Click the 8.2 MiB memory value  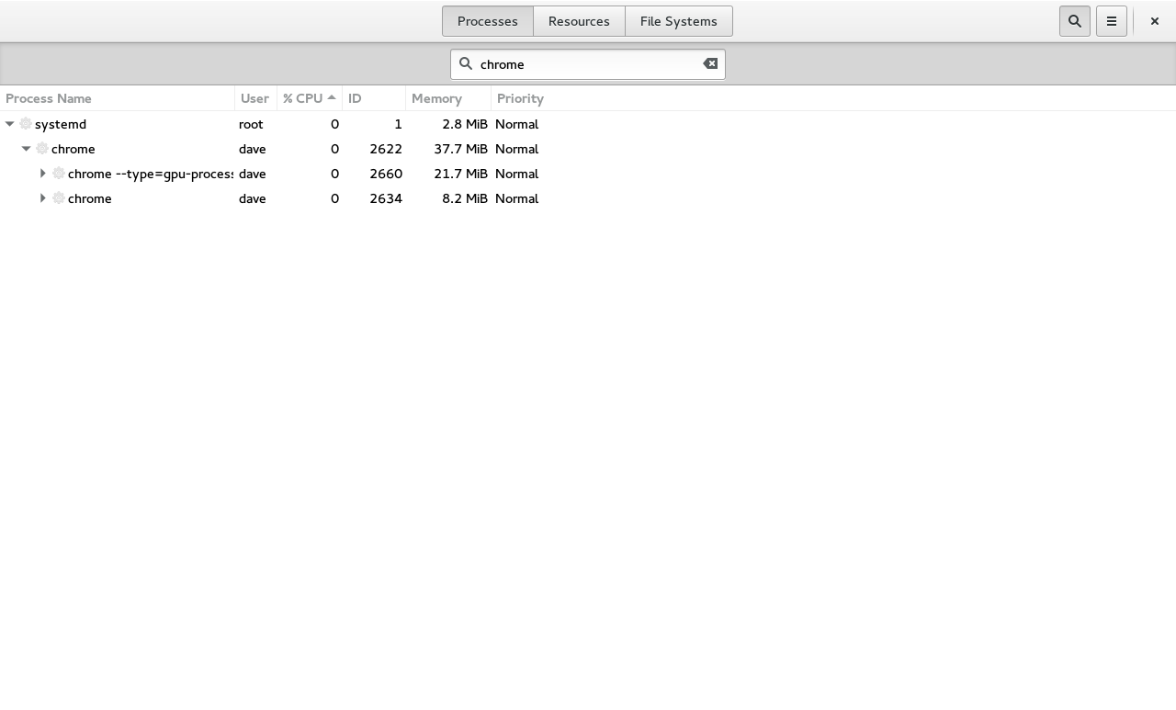tap(464, 197)
